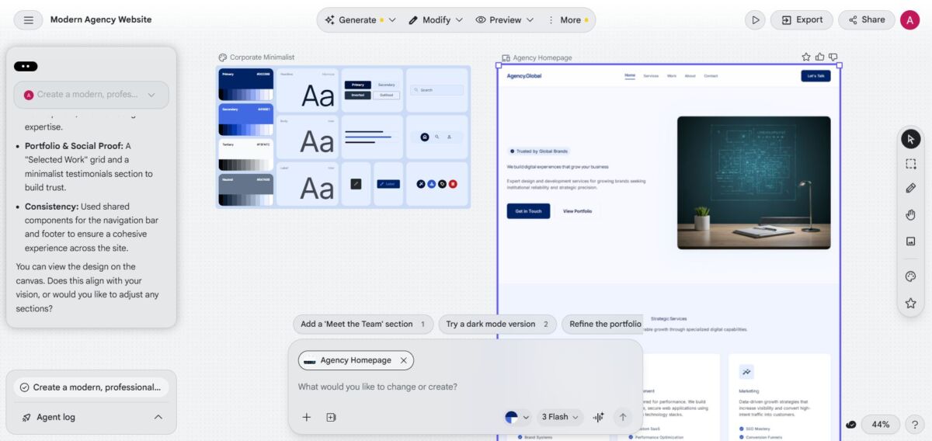Open the help question mark icon
This screenshot has width=932, height=441.
(914, 425)
